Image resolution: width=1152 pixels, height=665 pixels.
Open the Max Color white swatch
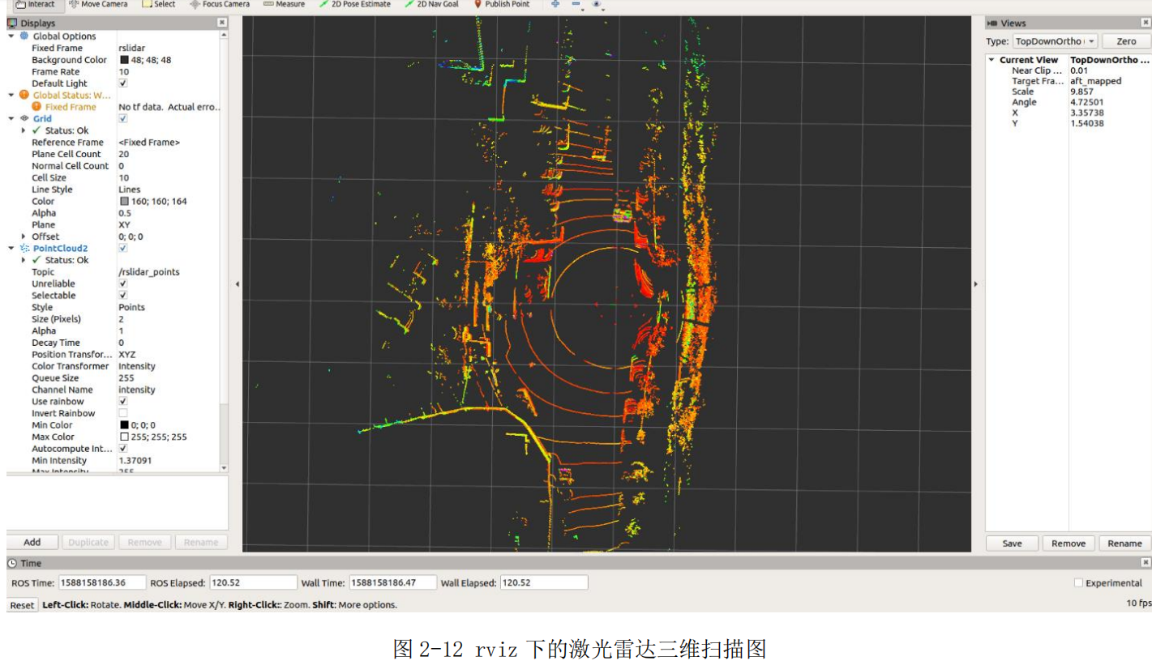(x=124, y=437)
